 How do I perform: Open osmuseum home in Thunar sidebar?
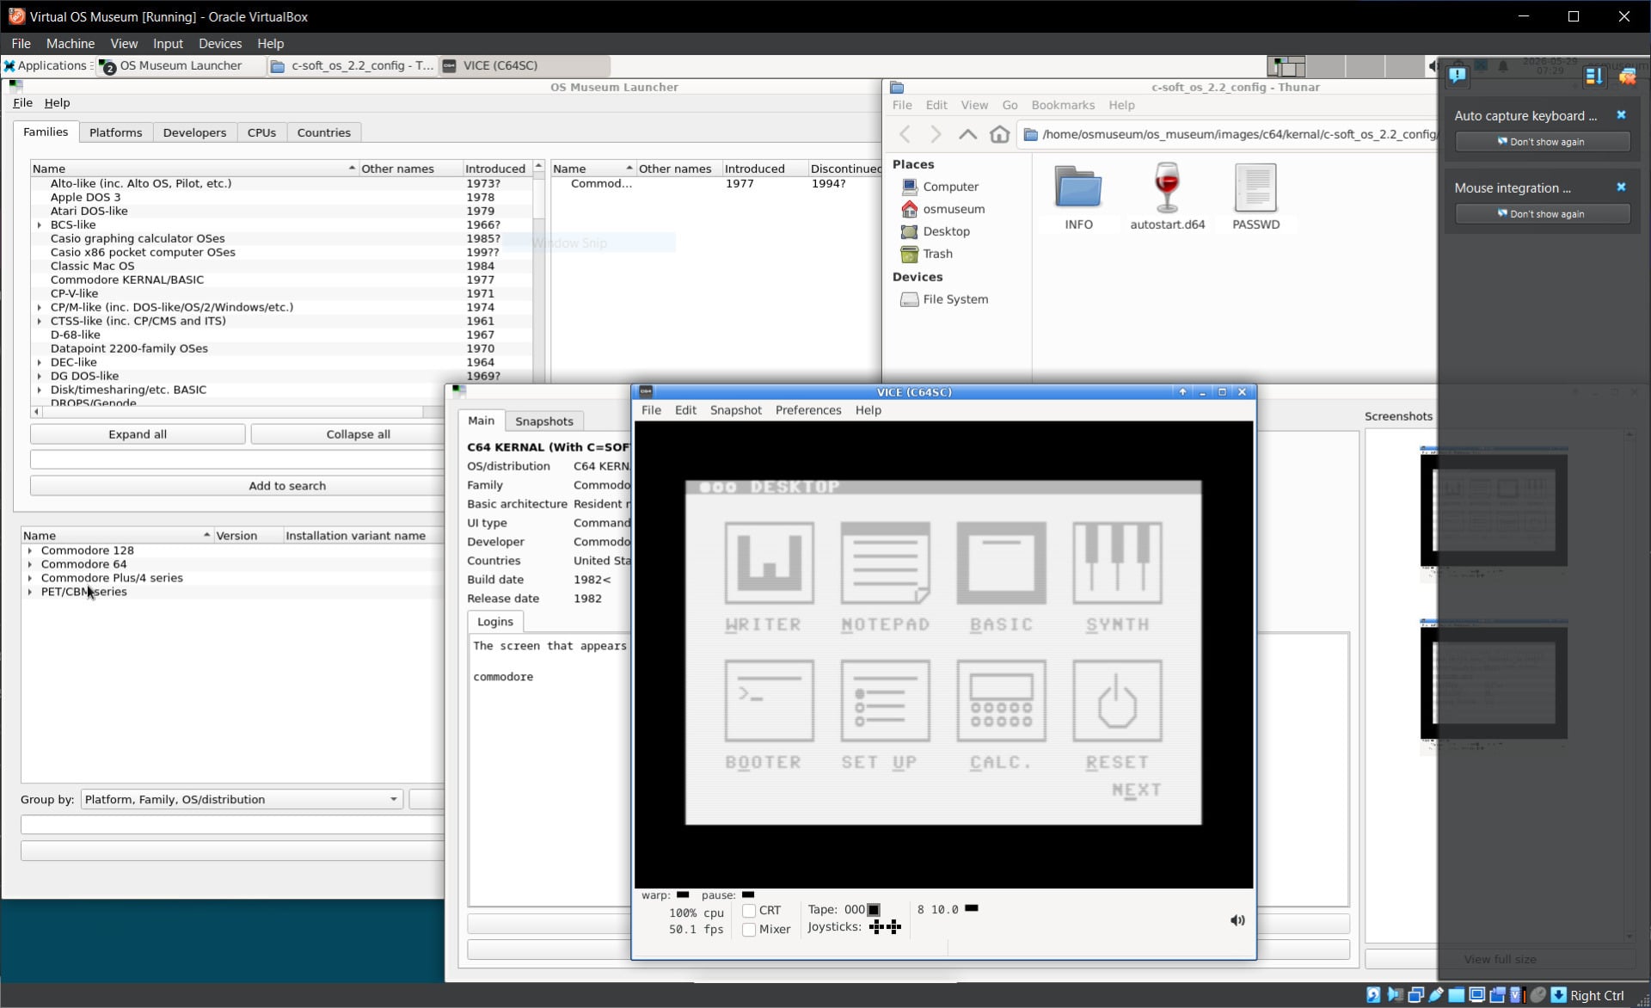[953, 209]
